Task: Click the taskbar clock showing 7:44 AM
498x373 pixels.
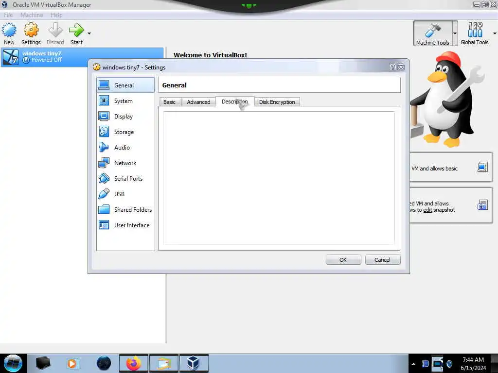Action: click(473, 364)
